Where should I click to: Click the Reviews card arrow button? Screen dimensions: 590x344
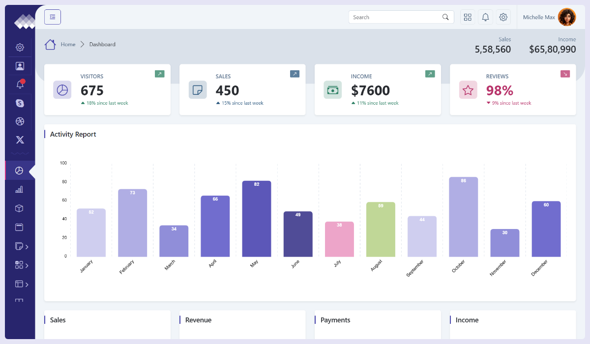coord(565,73)
